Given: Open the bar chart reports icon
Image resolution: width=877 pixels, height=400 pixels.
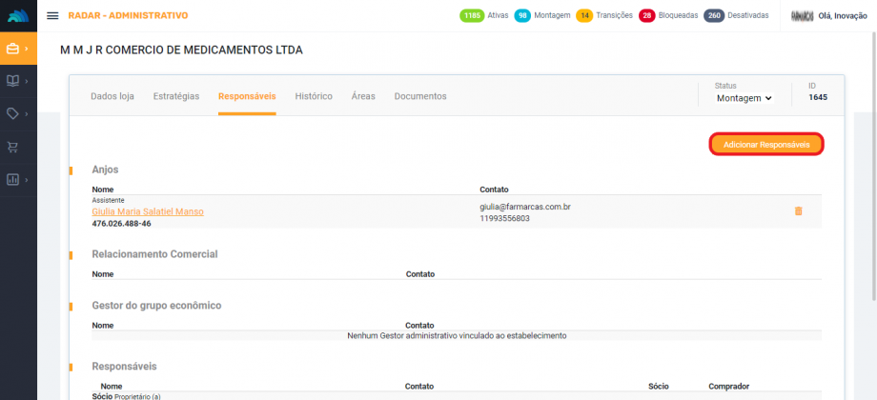Looking at the screenshot, I should (13, 179).
